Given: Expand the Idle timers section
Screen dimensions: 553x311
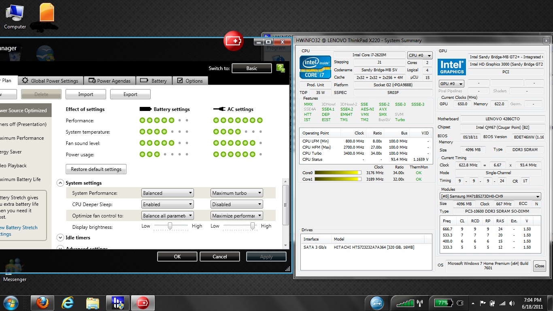Looking at the screenshot, I should coord(60,238).
